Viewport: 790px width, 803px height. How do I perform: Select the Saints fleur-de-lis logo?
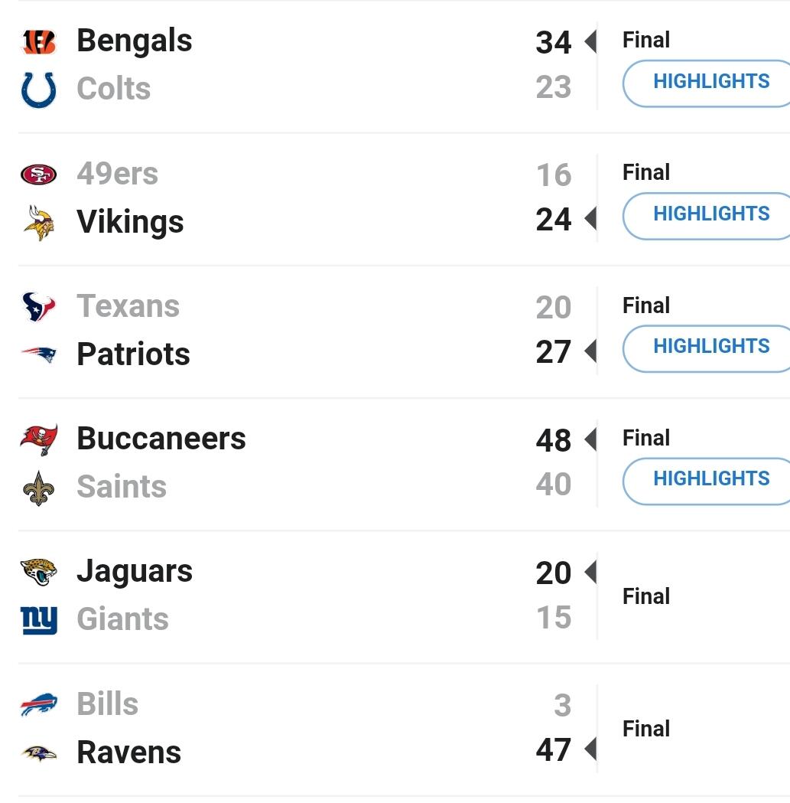38,488
